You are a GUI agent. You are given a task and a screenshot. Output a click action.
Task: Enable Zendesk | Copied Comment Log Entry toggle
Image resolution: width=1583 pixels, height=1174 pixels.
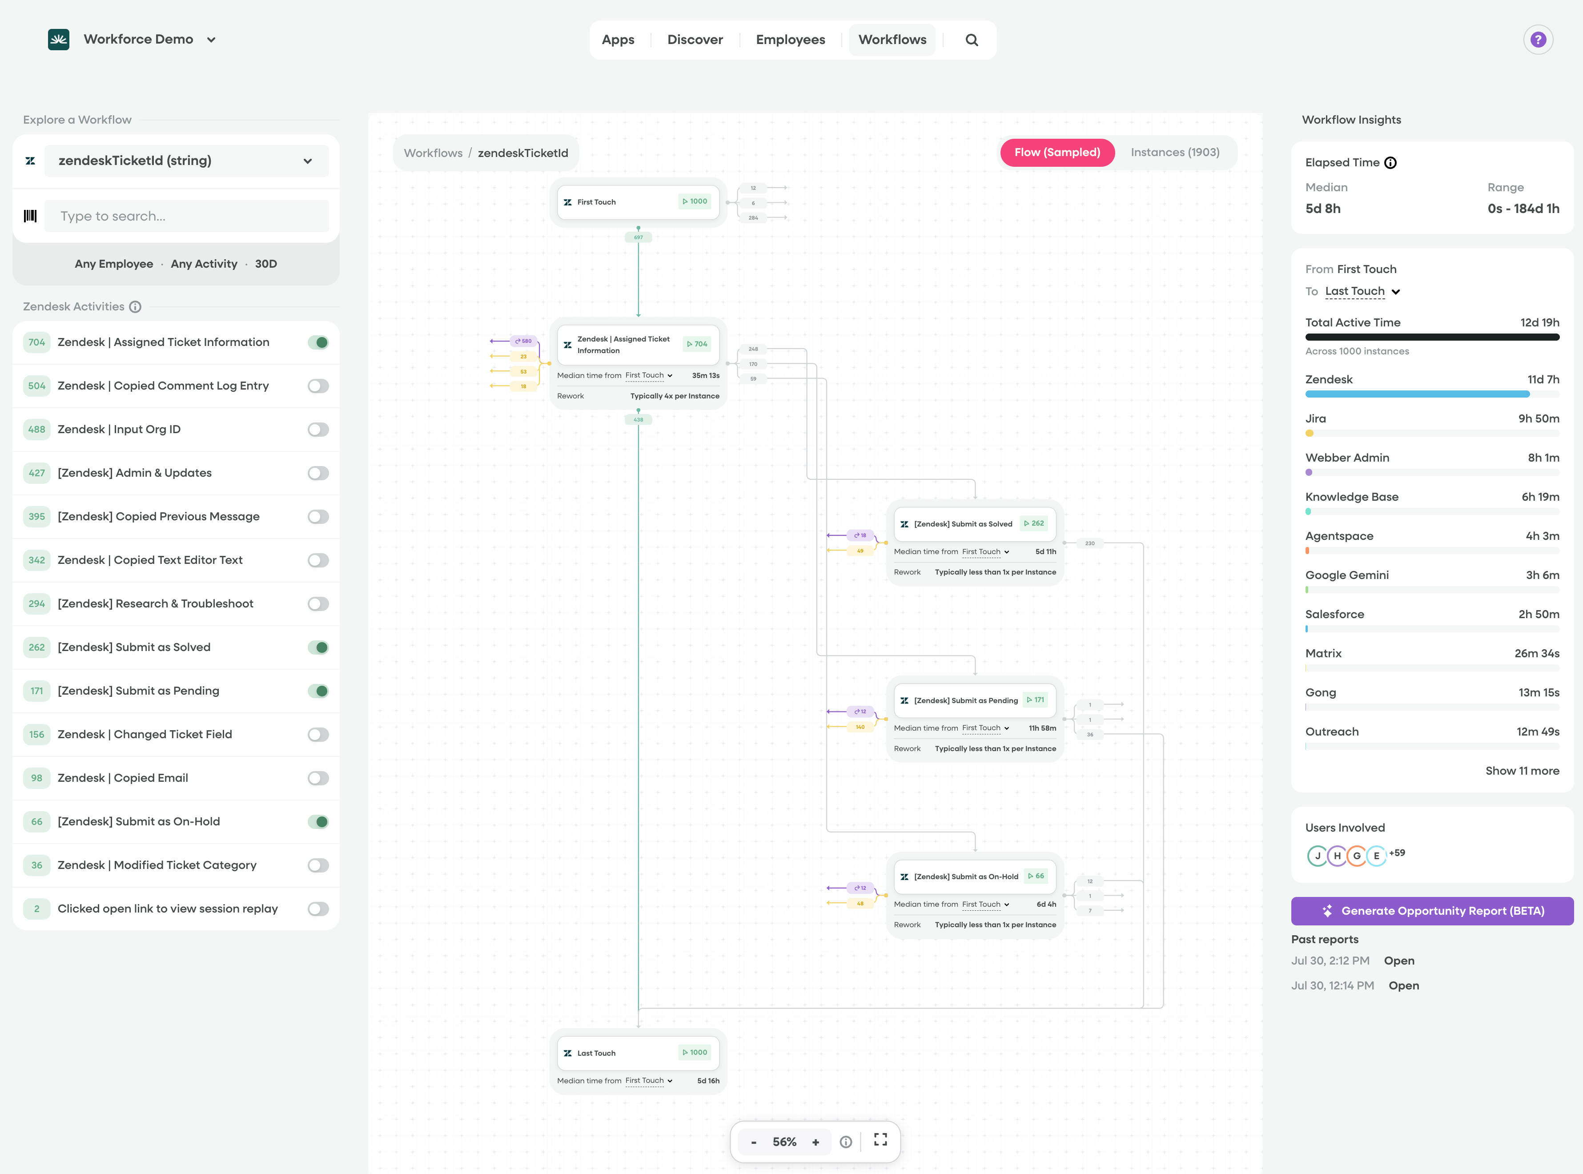[x=318, y=386]
